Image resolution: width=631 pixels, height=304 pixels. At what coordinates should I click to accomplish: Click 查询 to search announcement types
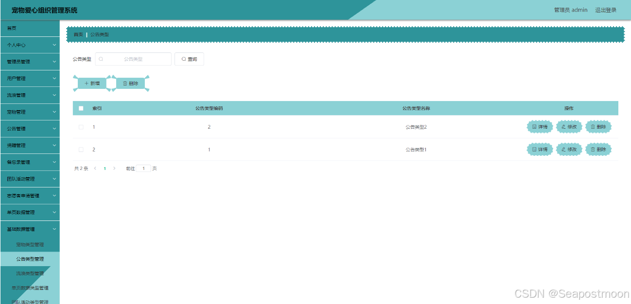pyautogui.click(x=189, y=58)
